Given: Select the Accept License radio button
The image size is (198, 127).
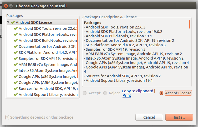Looking at the screenshot, I should [x=161, y=93].
